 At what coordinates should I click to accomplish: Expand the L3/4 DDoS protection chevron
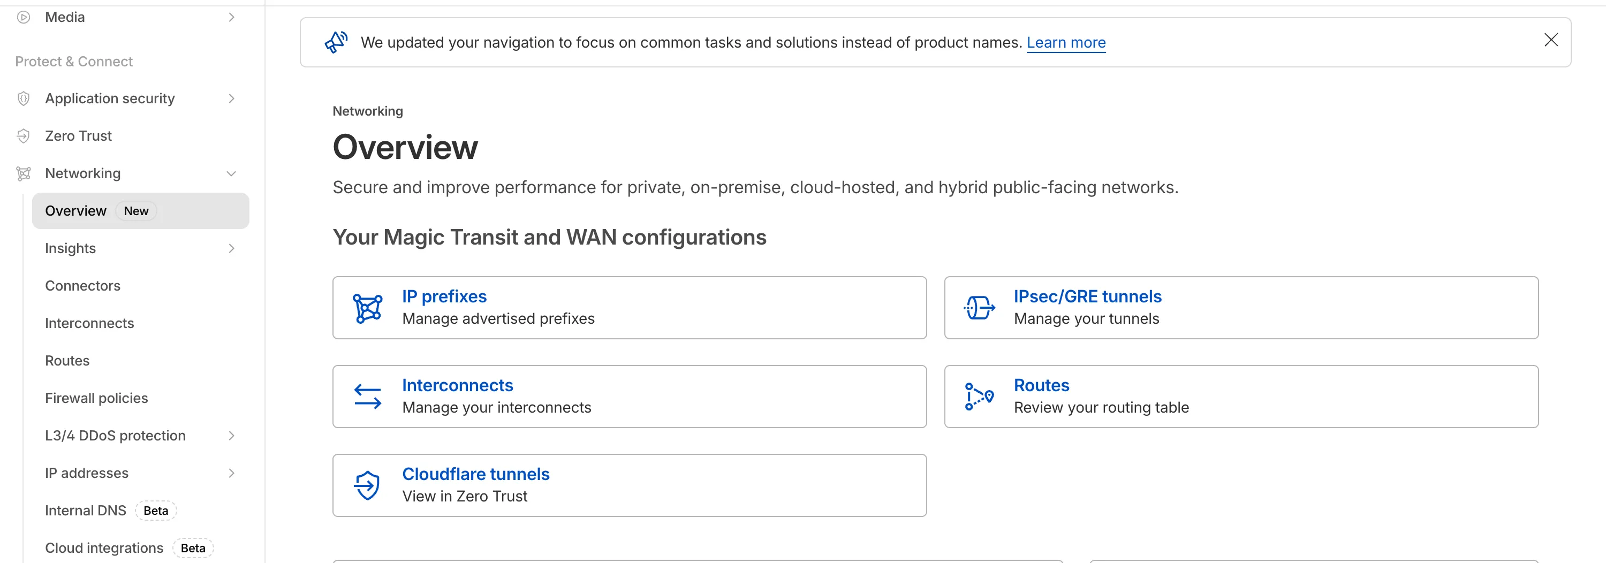[x=231, y=435]
